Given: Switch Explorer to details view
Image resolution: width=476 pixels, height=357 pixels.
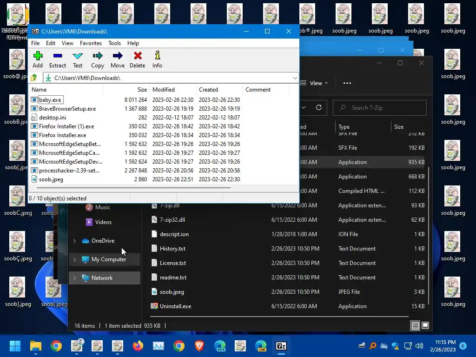Looking at the screenshot, I should tap(415, 326).
